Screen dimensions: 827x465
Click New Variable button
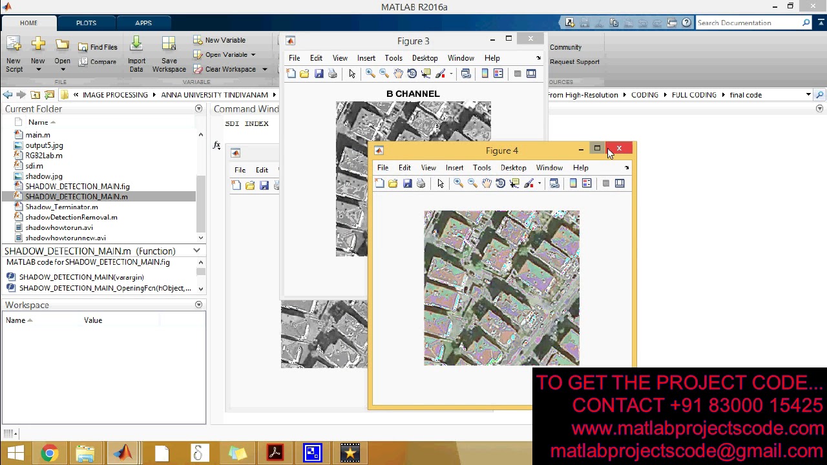tap(219, 40)
